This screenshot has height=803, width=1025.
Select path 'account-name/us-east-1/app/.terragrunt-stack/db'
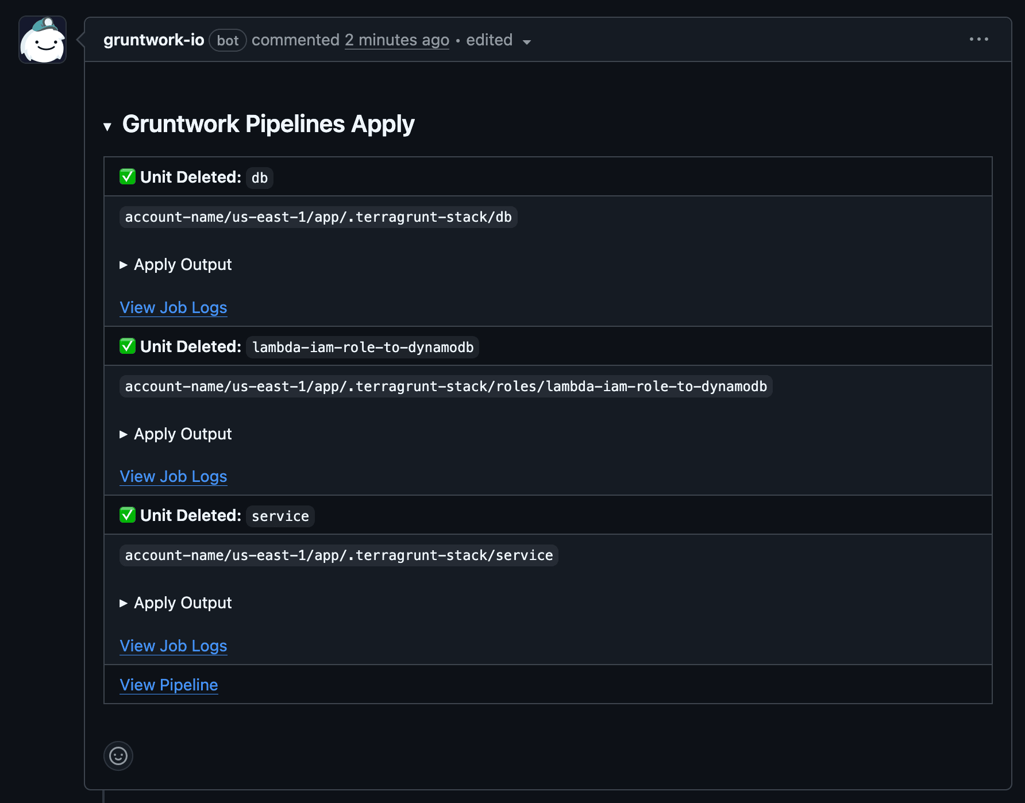point(318,217)
